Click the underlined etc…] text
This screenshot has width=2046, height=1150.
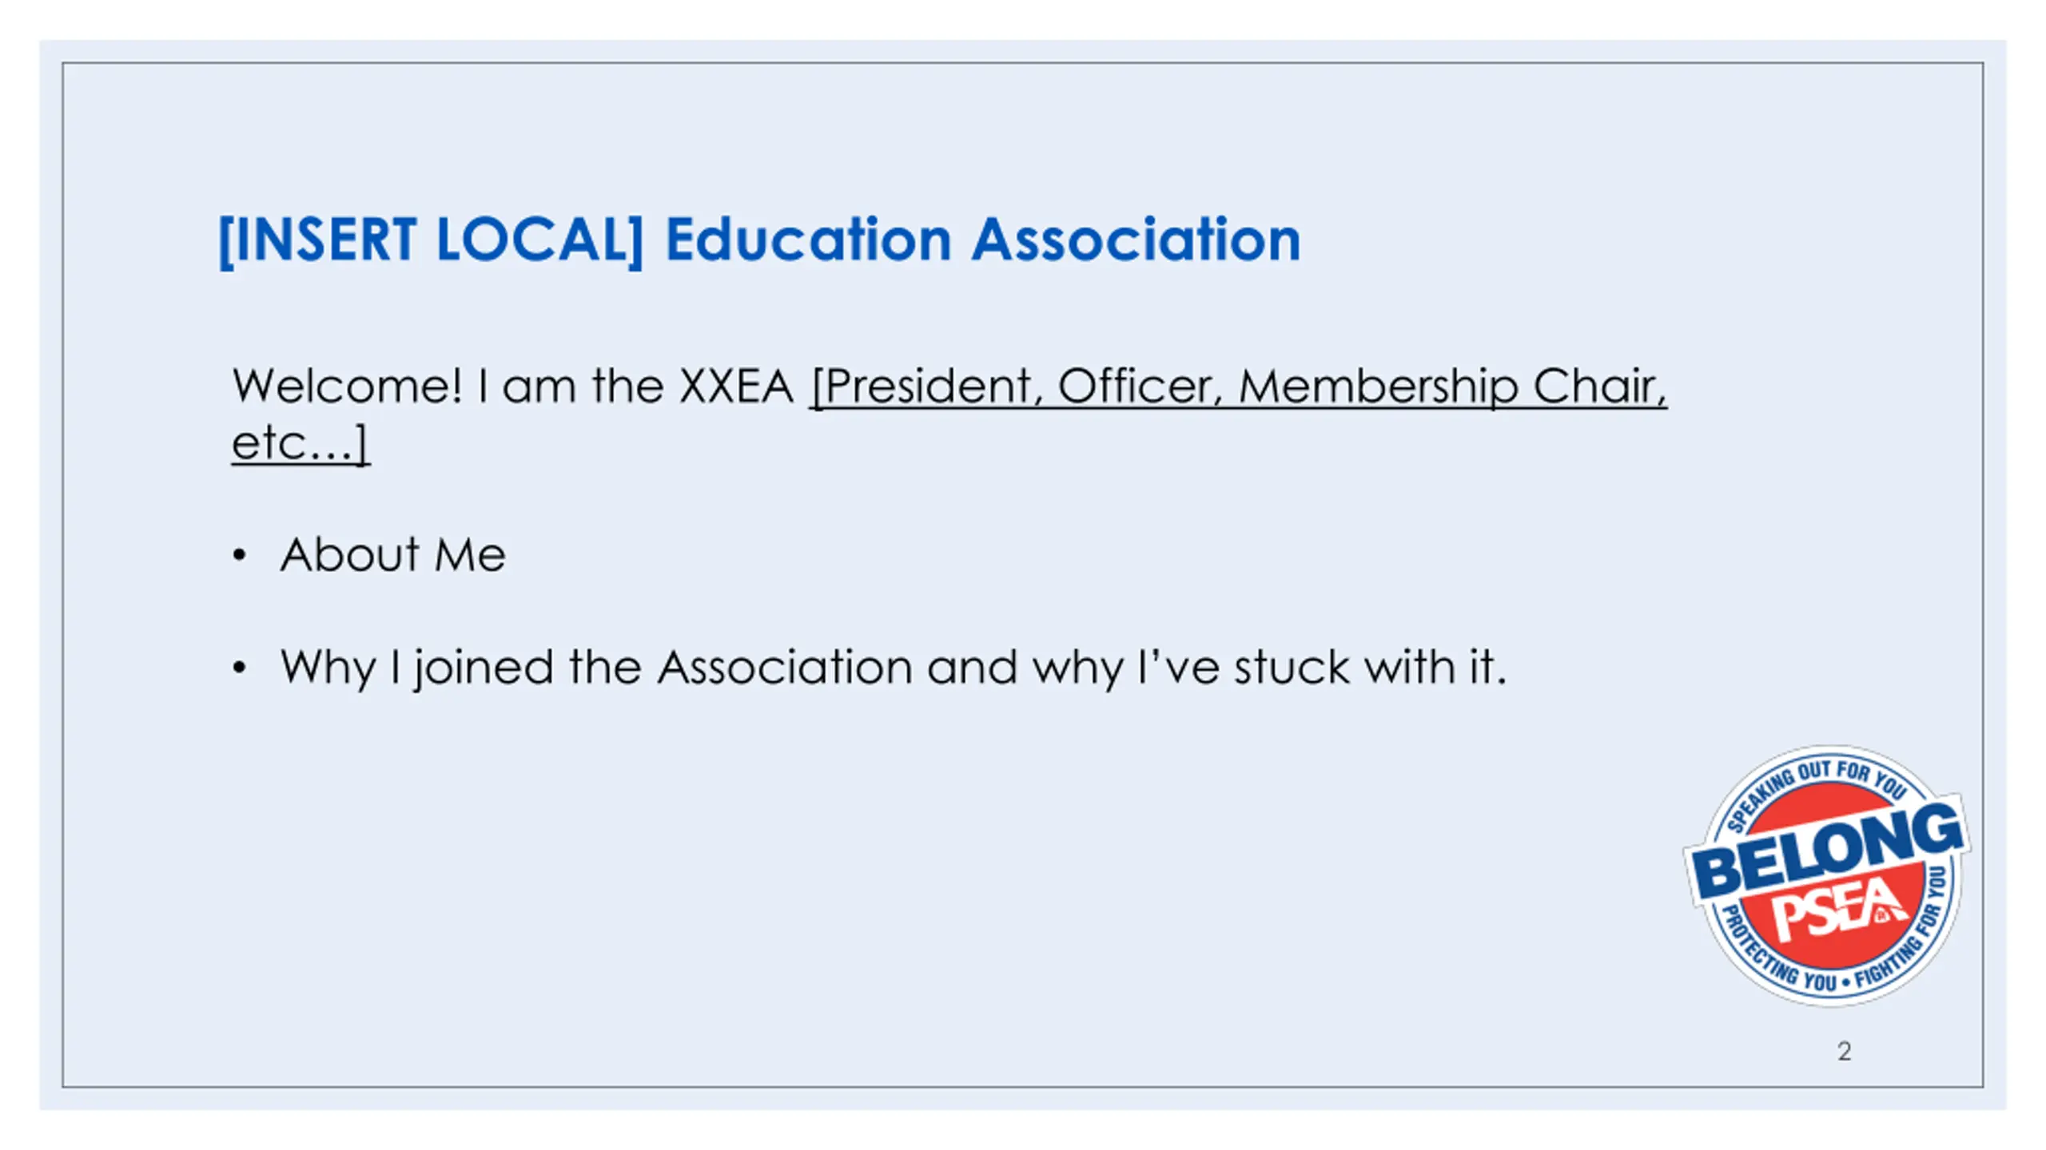[x=301, y=443]
